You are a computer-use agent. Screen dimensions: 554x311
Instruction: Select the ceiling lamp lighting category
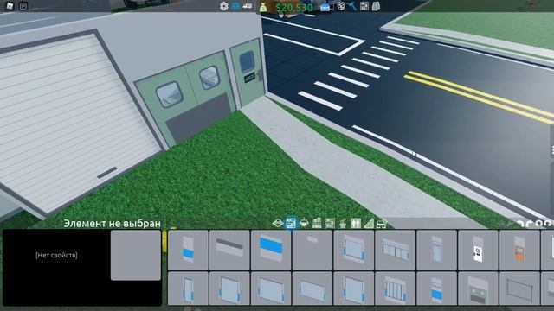(x=304, y=223)
